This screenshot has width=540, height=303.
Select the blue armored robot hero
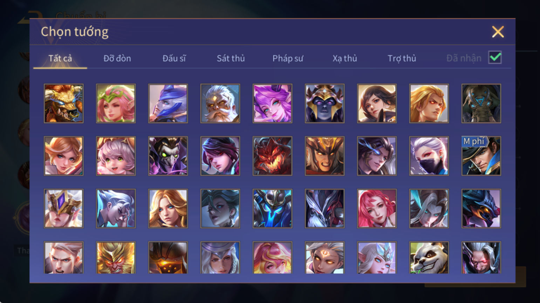(x=272, y=209)
